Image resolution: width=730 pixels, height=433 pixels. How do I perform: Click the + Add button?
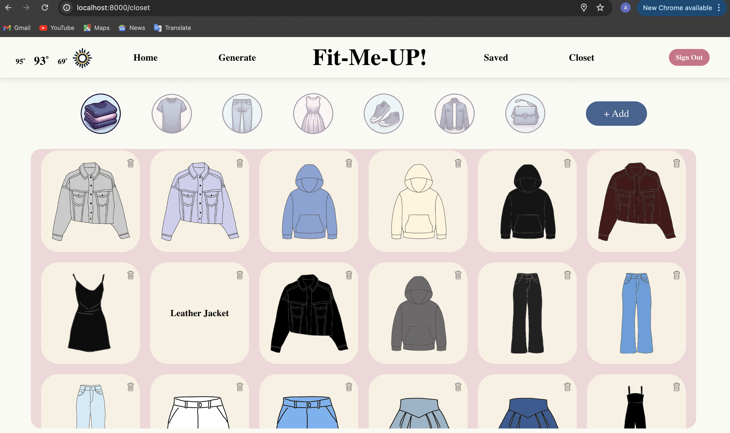click(x=616, y=113)
